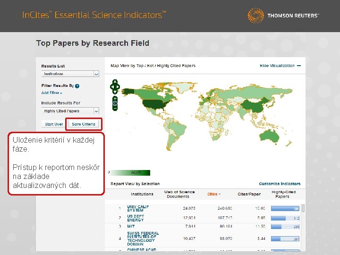Screen dimensions: 340x255
Task: Click the Cites/Paper column header
Action: pyautogui.click(x=249, y=194)
